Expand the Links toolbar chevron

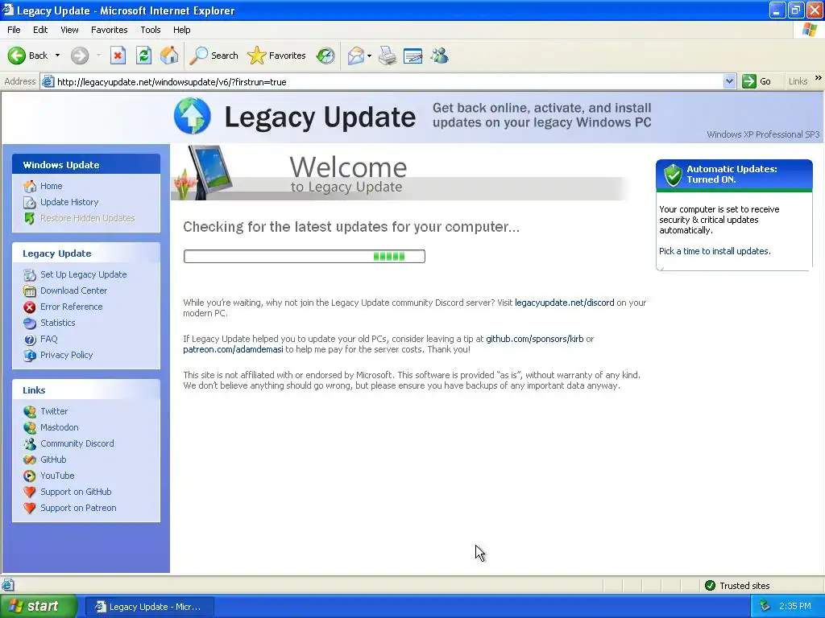pyautogui.click(x=819, y=78)
